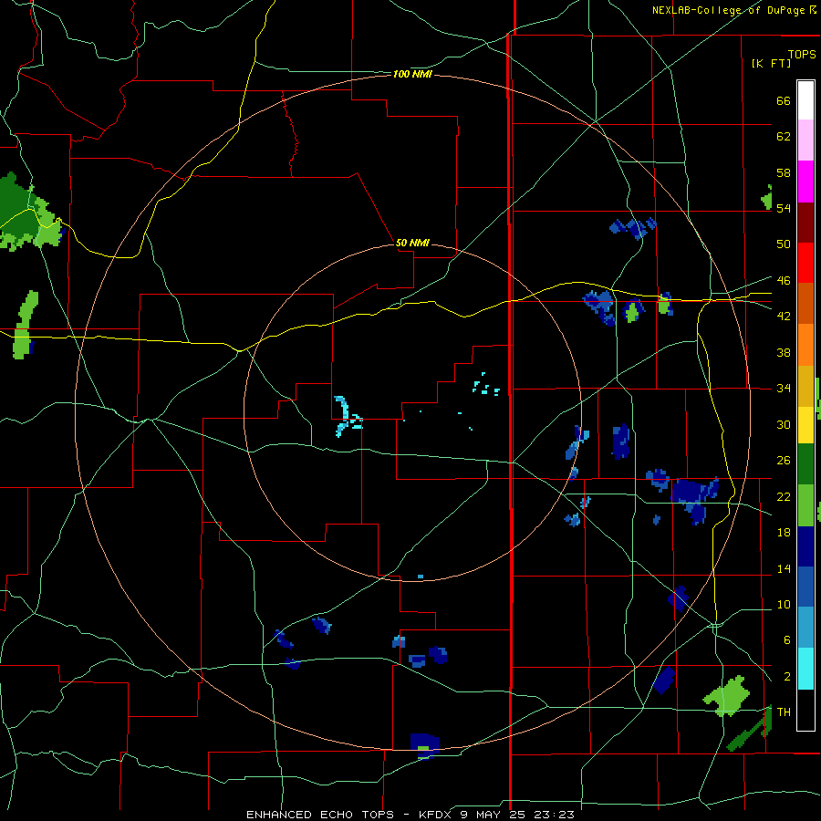Screen dimensions: 821x821
Task: Click the 'ENHANCED ECHO TOPS' caption text
Action: (320, 815)
